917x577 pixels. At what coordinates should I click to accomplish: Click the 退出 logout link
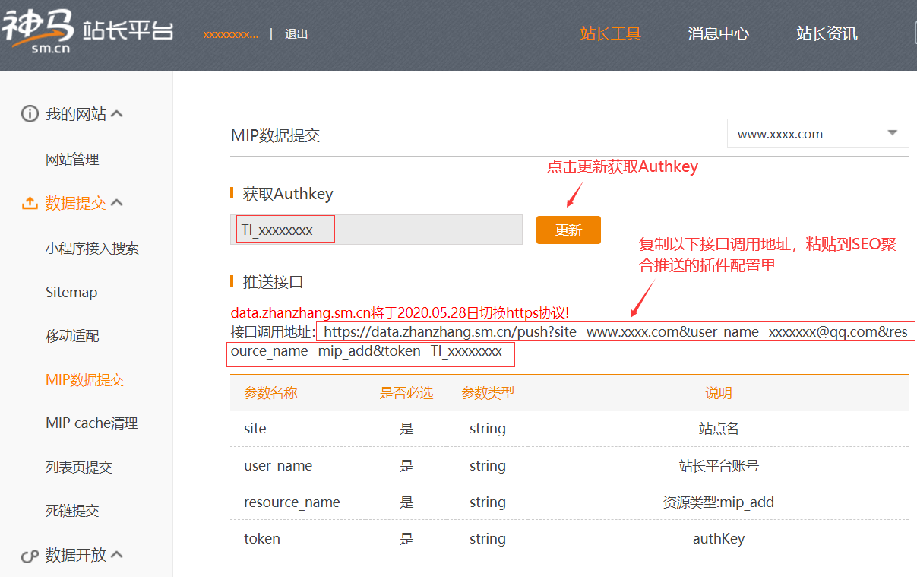tap(296, 34)
